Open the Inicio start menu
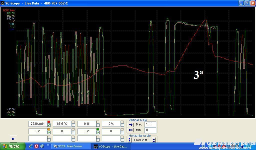Screen dimensions: 256x150 click(x=13, y=146)
